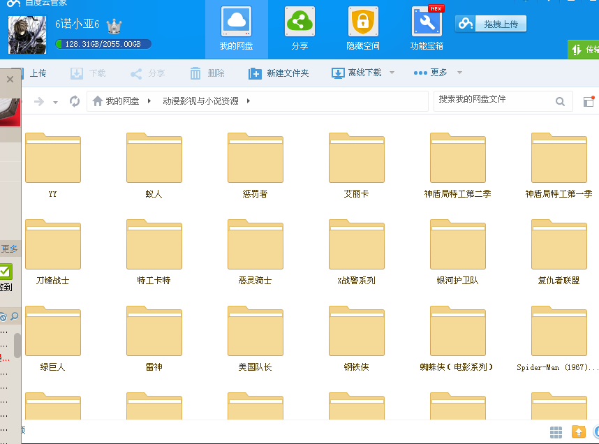The width and height of the screenshot is (599, 444).
Task: Switch to grid view icon
Action: click(556, 432)
